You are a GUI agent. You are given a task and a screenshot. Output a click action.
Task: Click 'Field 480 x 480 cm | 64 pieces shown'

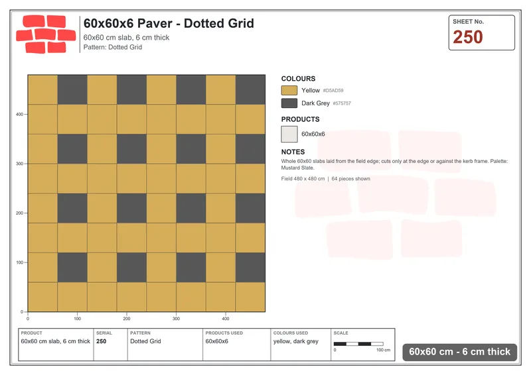[x=325, y=178]
